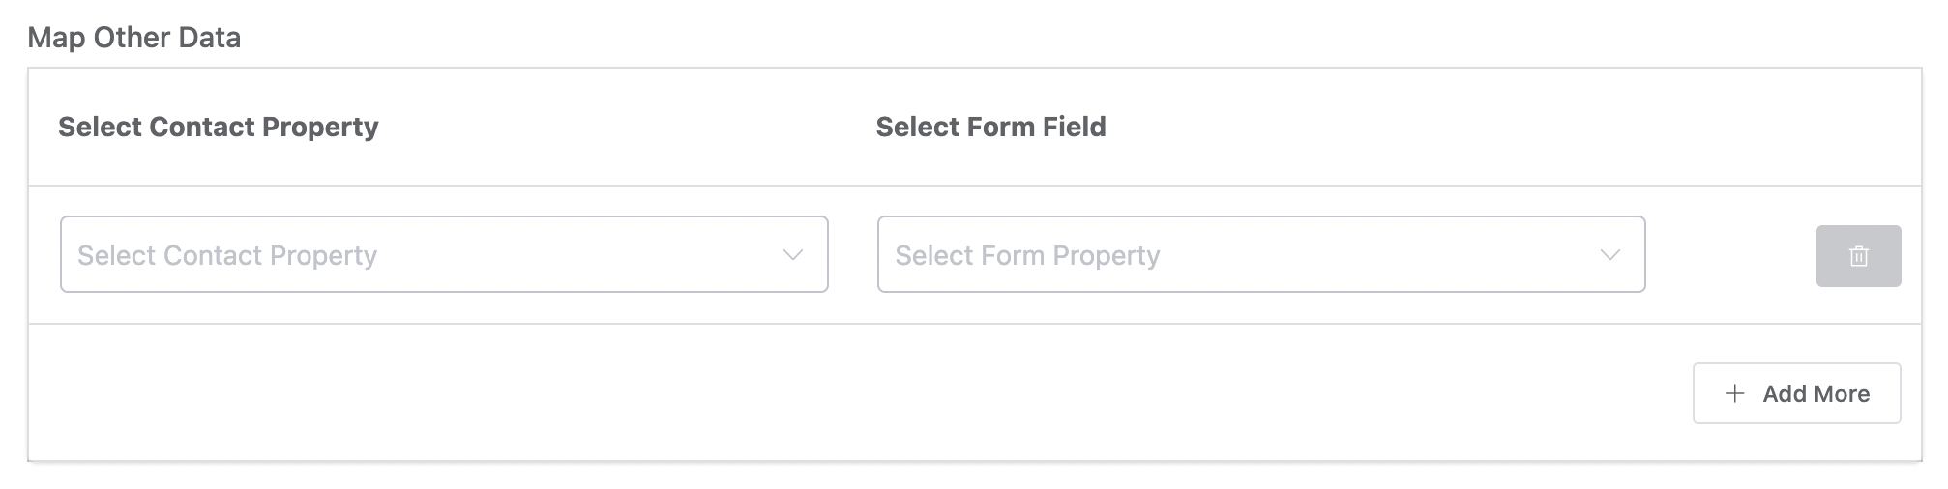Open the Select Form Property dropdown
Screen dimensions: 1948x489
[1261, 254]
